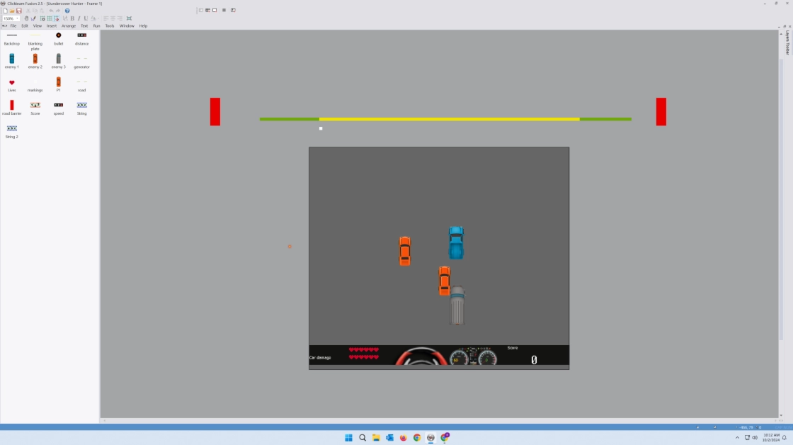793x445 pixels.
Task: Toggle bold text formatting
Action: click(72, 18)
